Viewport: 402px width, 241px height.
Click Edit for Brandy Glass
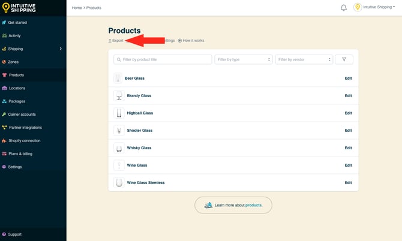tap(348, 95)
